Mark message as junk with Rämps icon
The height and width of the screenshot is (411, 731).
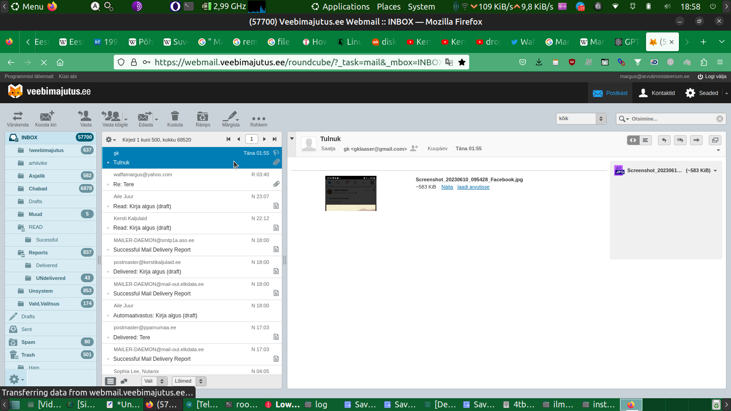(203, 119)
